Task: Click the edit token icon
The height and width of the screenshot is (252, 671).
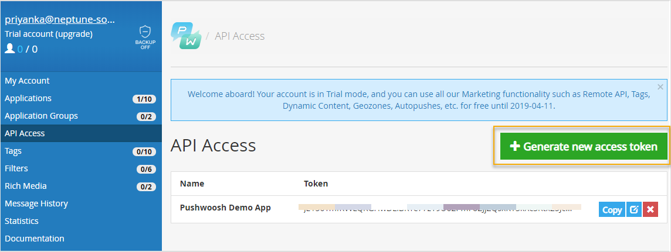Action: click(633, 209)
